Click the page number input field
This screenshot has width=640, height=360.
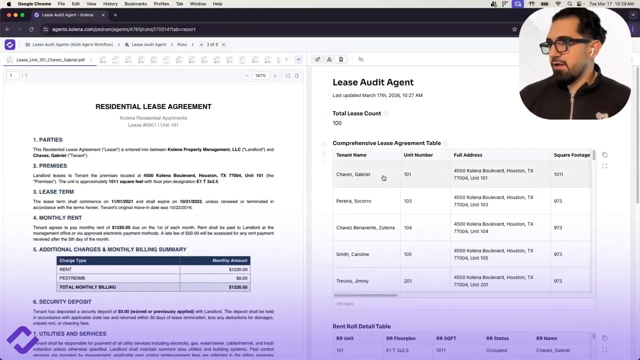11,75
